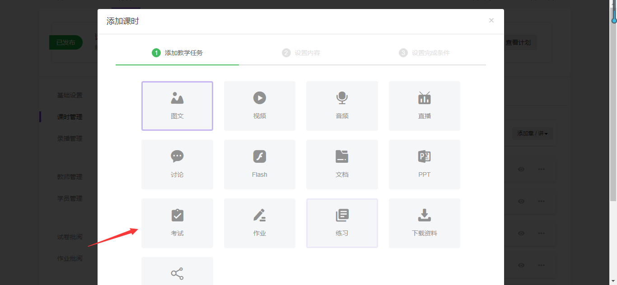
Task: Switch to step 2 设置内容
Action: click(x=301, y=53)
